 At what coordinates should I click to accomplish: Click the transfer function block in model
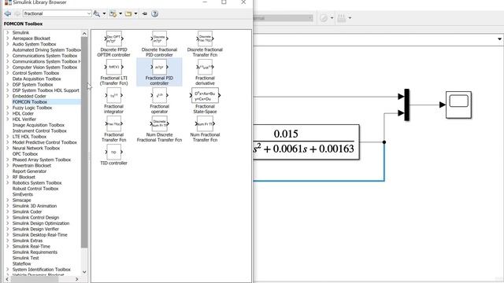306,141
